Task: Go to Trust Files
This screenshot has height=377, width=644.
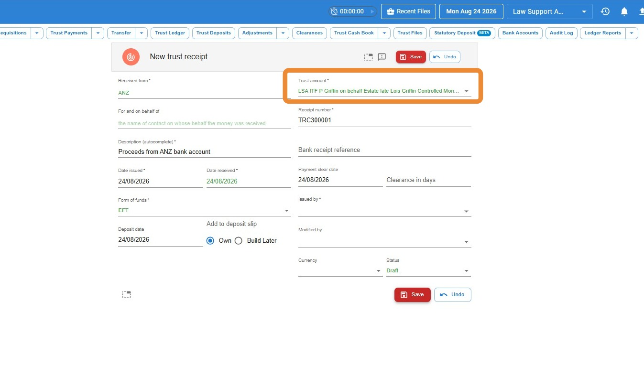Action: click(410, 33)
